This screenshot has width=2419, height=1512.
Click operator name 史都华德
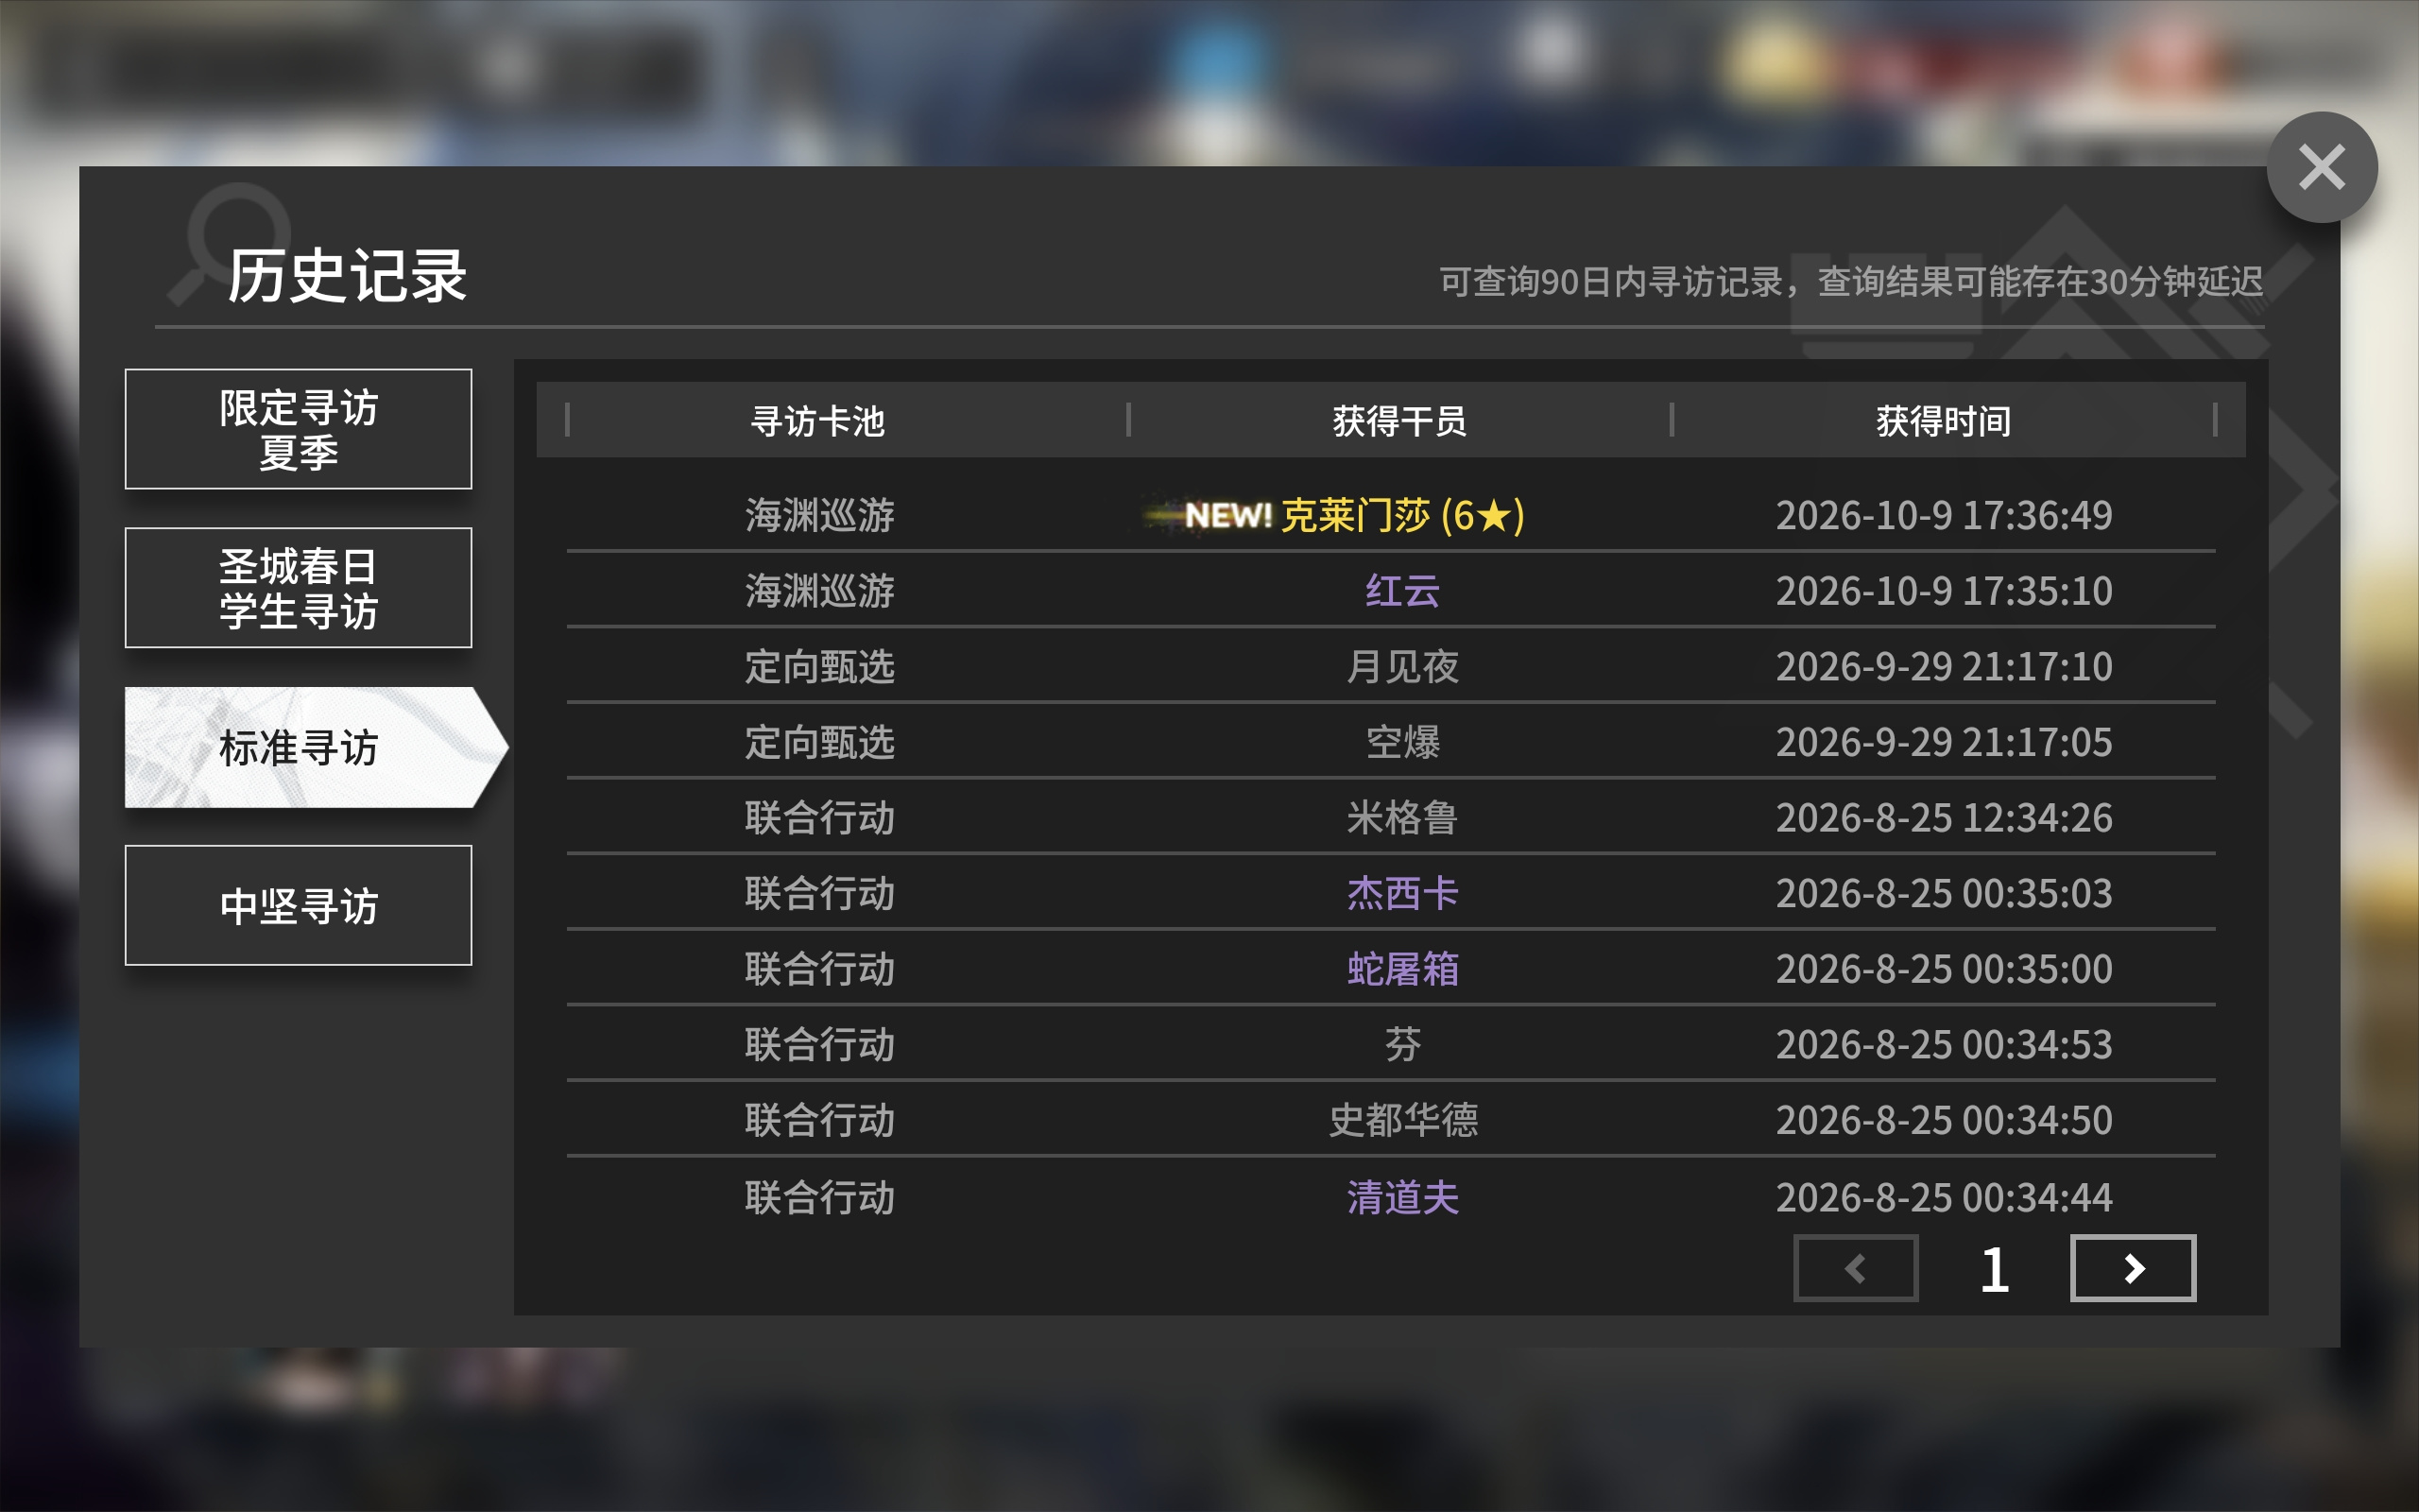click(x=1402, y=1120)
